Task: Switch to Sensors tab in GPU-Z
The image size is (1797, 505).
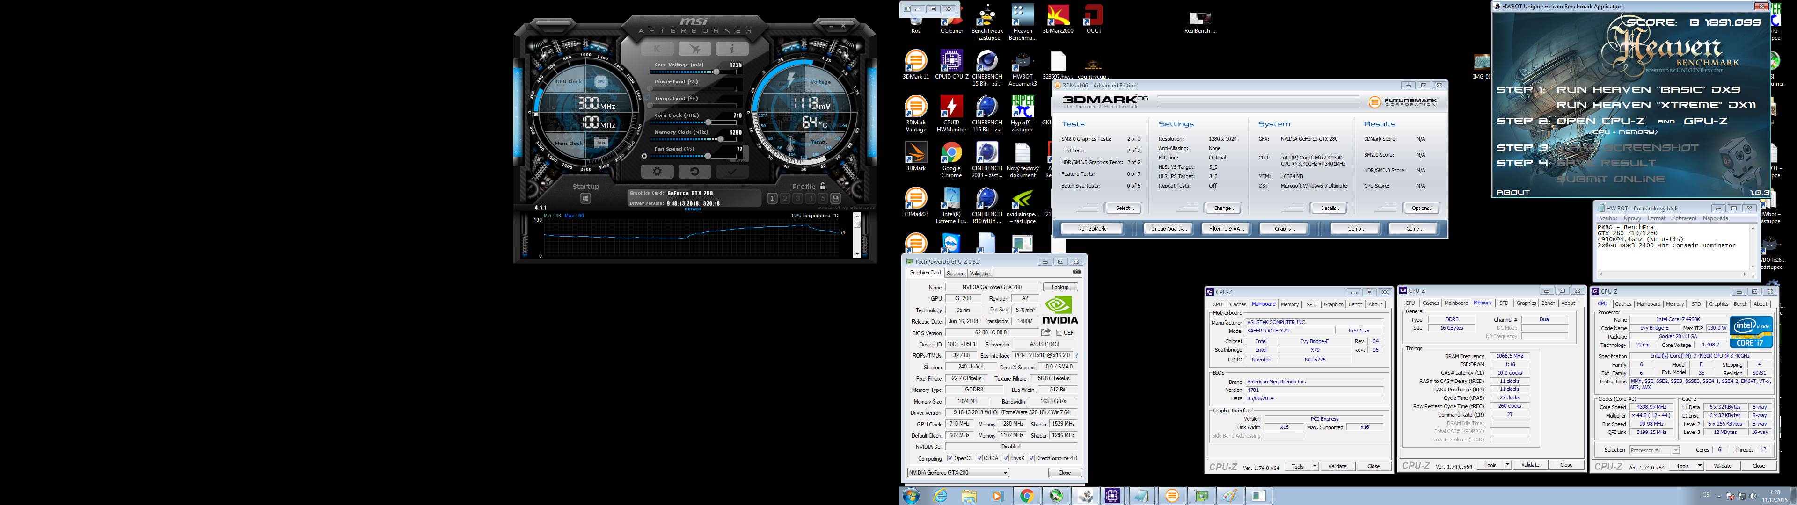Action: pyautogui.click(x=955, y=274)
